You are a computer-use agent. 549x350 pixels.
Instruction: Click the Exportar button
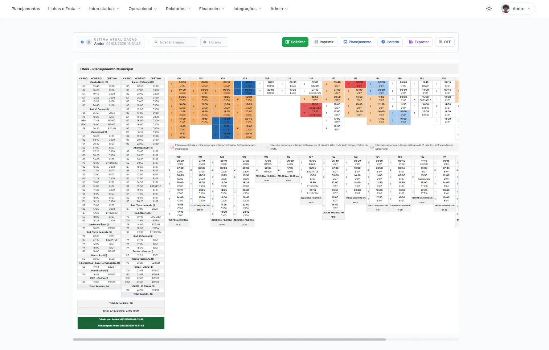(418, 42)
